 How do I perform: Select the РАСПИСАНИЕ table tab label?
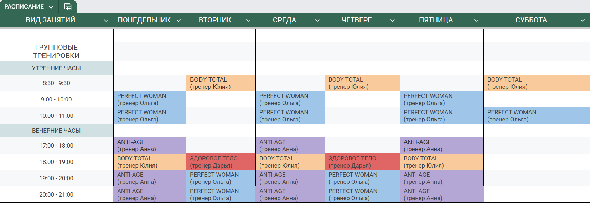coord(24,7)
